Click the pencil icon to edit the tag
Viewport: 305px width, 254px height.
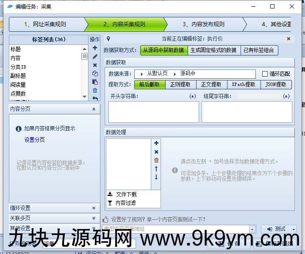(x=95, y=56)
